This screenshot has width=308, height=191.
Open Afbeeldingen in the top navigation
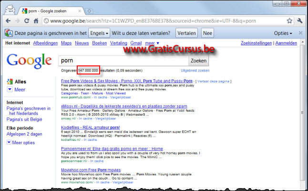pos(45,43)
